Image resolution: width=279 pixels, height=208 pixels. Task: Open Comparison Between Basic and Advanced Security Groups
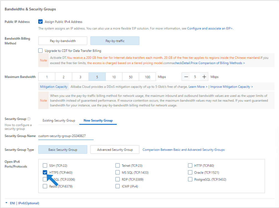click(x=183, y=150)
